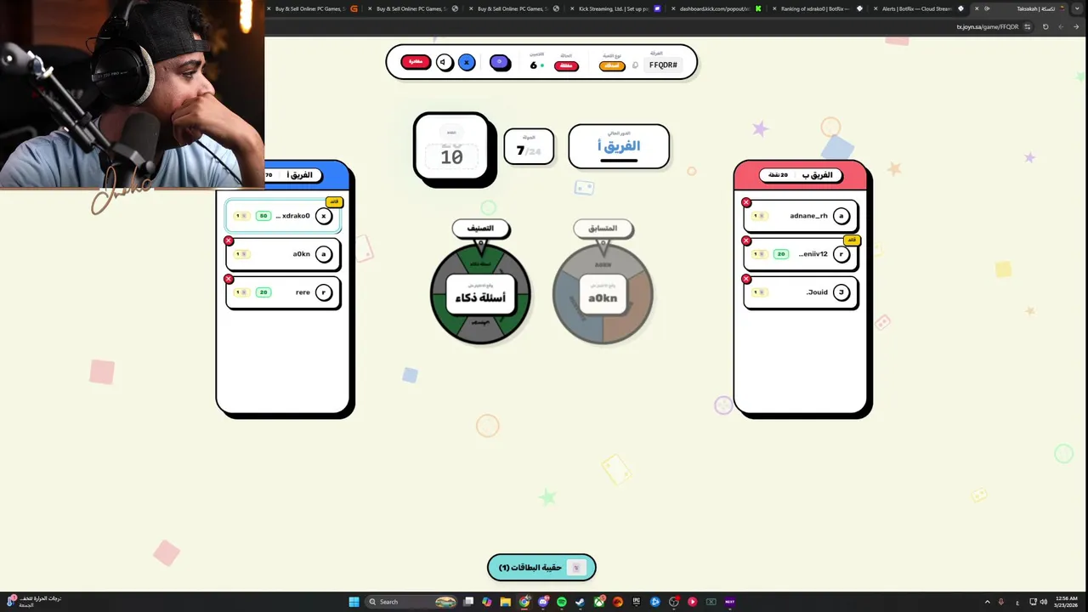This screenshot has width=1088, height=612.
Task: Click the red leave button in top bar
Action: (x=416, y=62)
